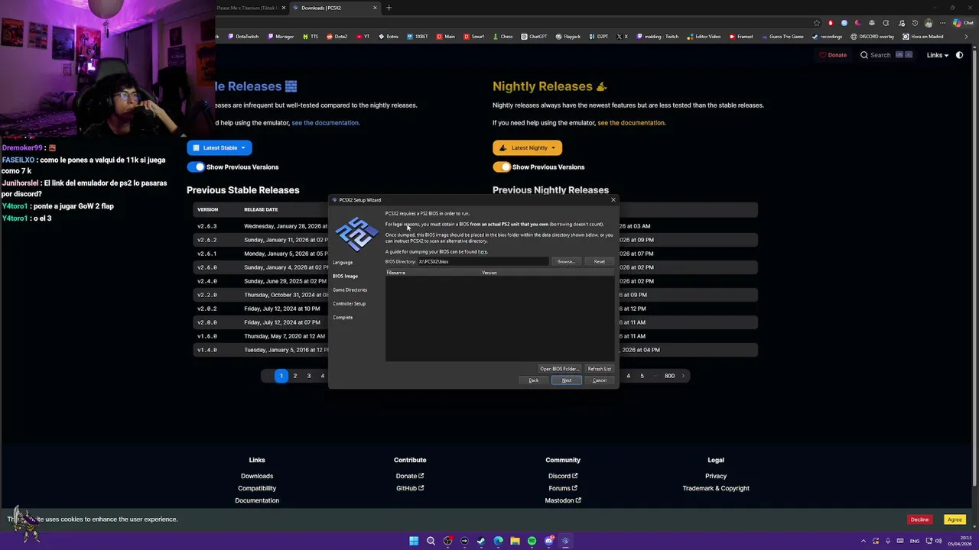Open Mastodon footer link
979x550 pixels.
(563, 500)
